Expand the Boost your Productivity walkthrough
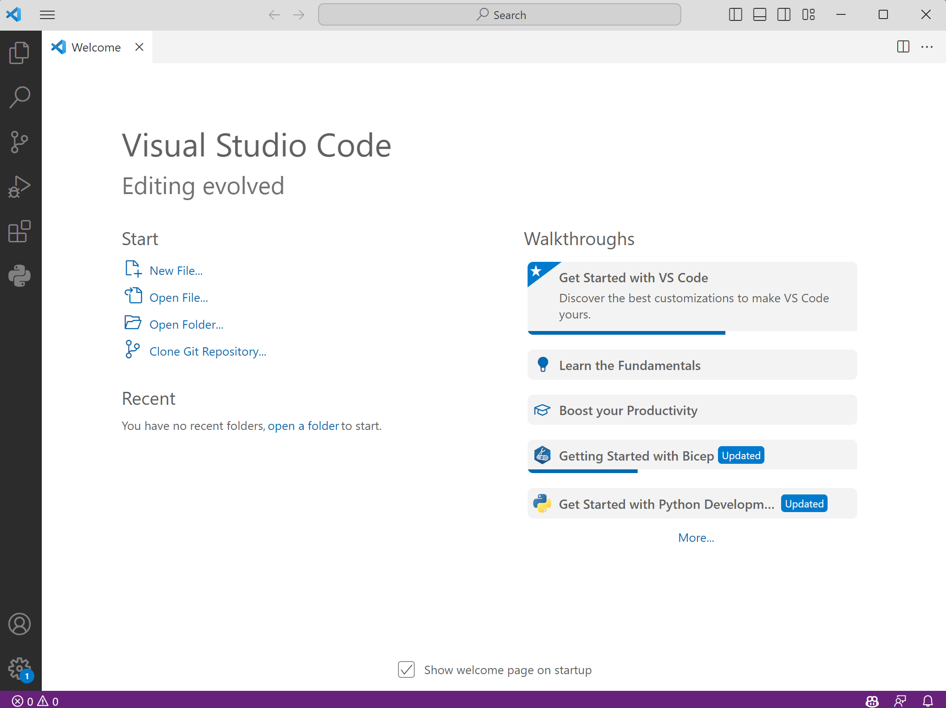 pyautogui.click(x=692, y=409)
